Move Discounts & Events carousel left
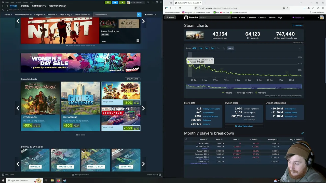Screen dimensions: 326x183 coord(18,108)
